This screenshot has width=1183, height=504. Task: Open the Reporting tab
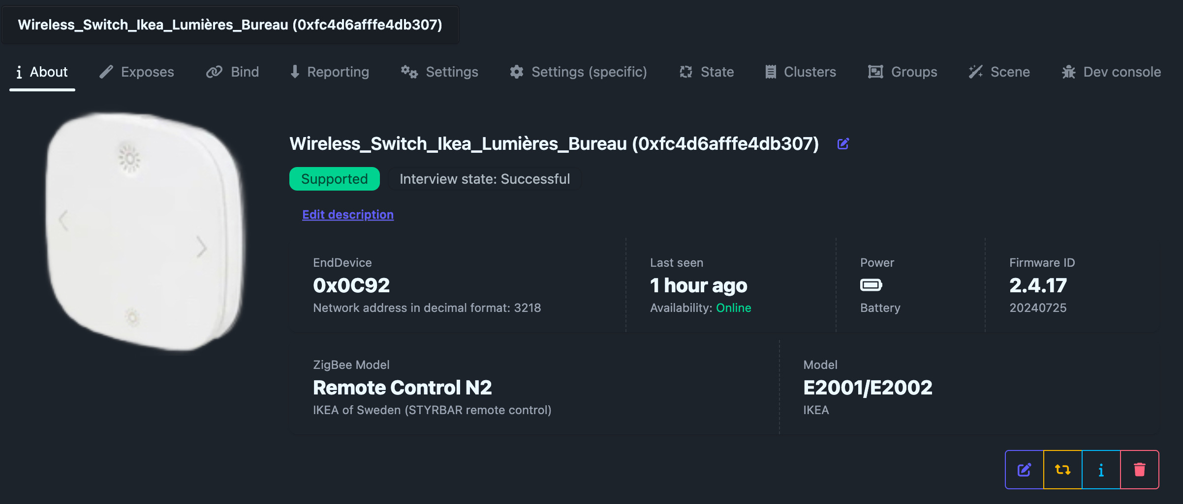tap(329, 72)
